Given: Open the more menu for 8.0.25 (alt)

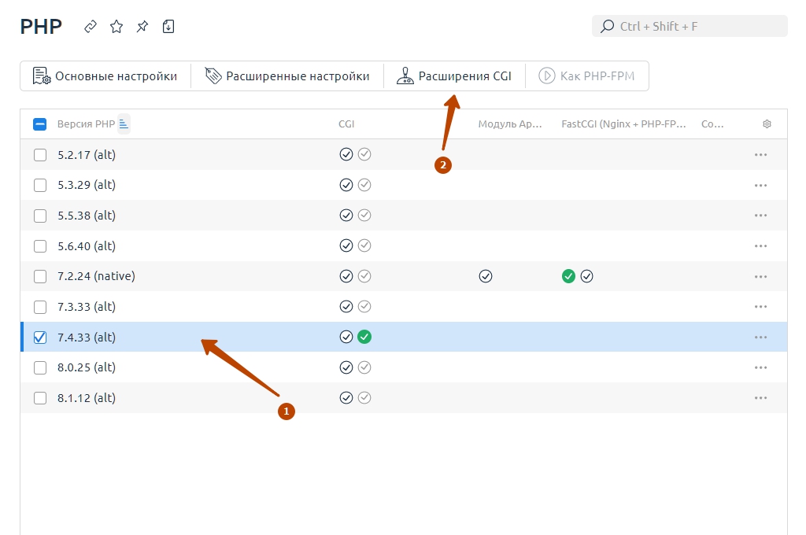Looking at the screenshot, I should point(761,367).
